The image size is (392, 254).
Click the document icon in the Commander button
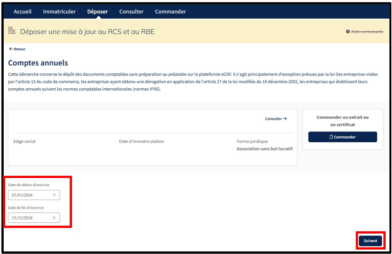pyautogui.click(x=331, y=137)
